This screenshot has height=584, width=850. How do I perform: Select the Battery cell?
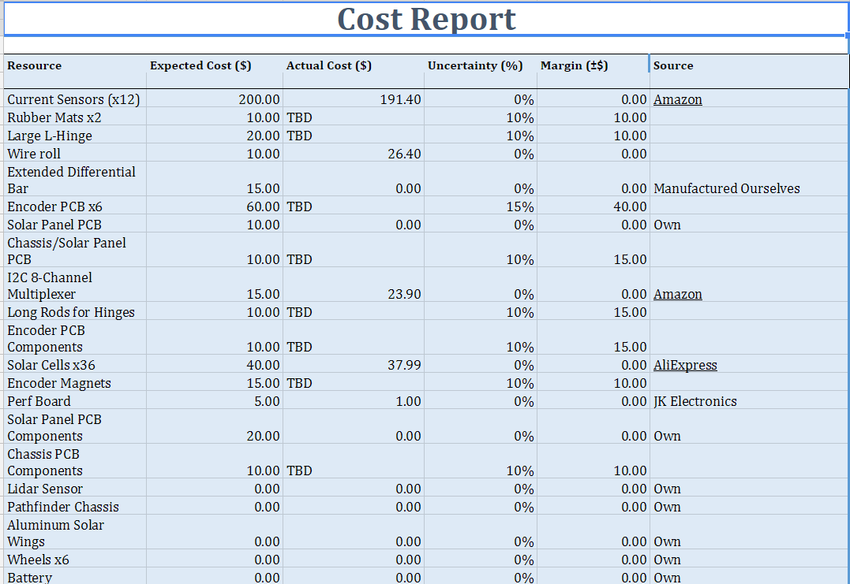75,576
